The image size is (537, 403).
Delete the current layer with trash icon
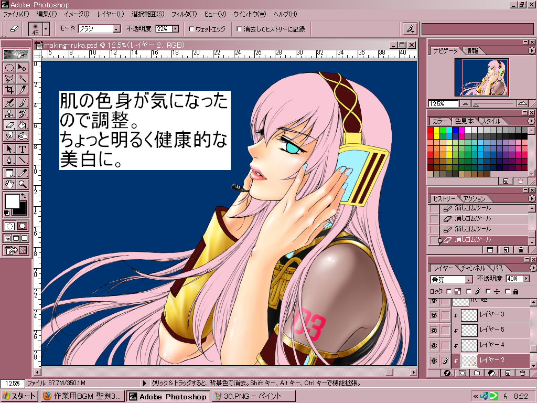point(522,373)
